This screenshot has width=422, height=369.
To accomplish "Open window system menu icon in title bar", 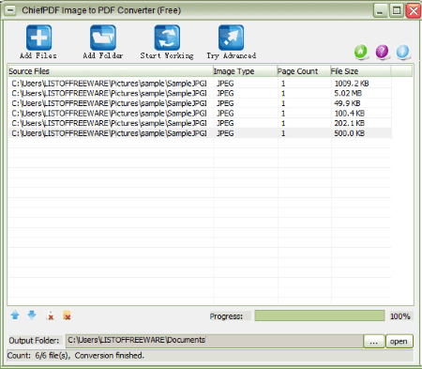I will coord(10,10).
